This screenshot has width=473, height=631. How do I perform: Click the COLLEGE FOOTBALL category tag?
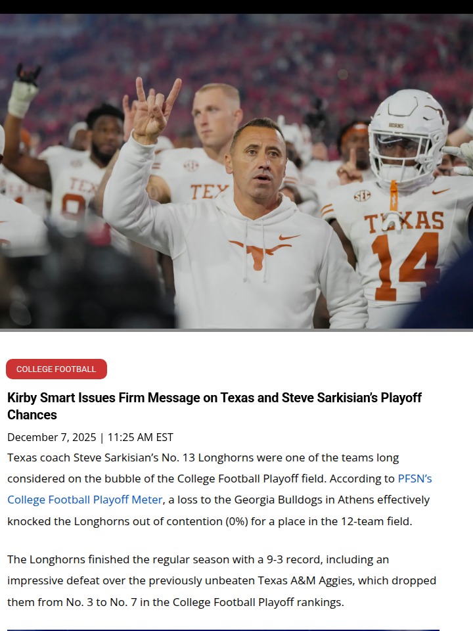pyautogui.click(x=56, y=369)
